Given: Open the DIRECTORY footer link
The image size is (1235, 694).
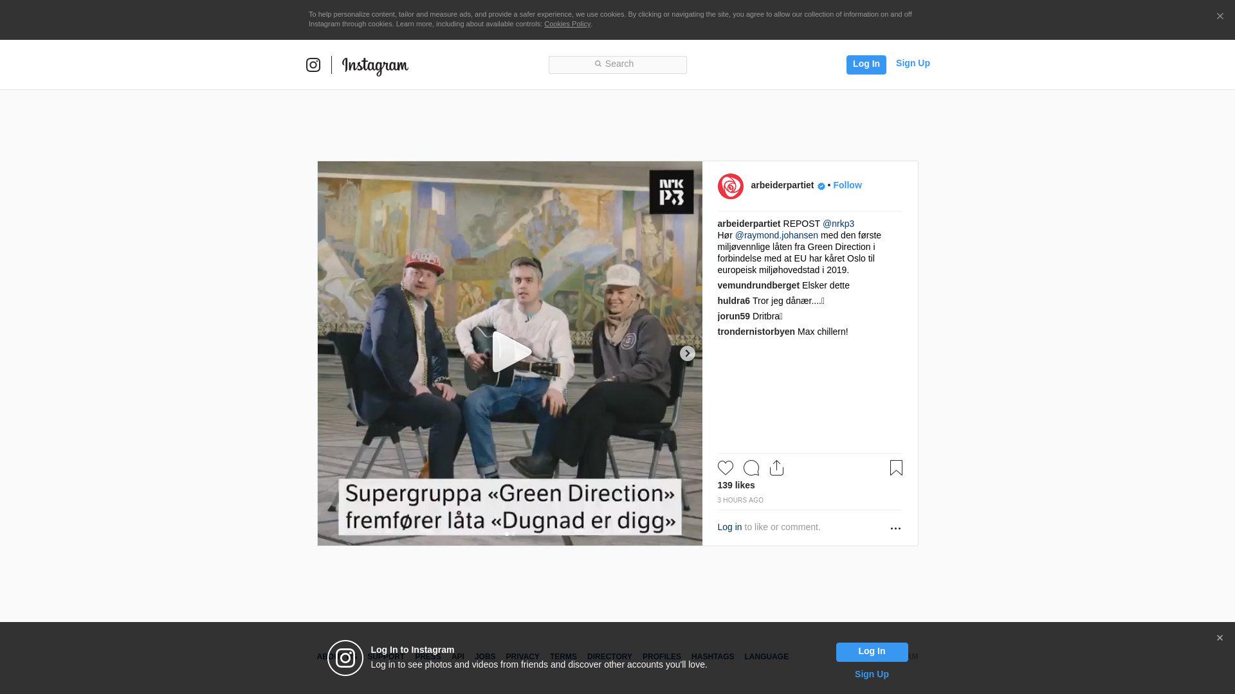Looking at the screenshot, I should [x=610, y=657].
